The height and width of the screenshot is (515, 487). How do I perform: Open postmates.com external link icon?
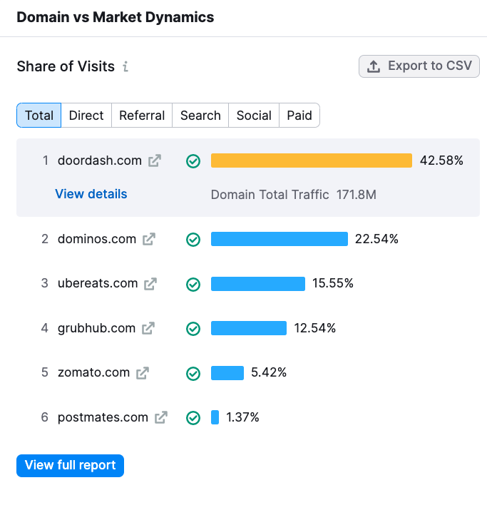[x=161, y=418]
